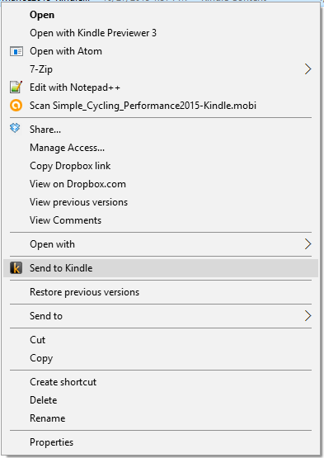The height and width of the screenshot is (458, 324).
Task: Expand the 7-Zip submenu arrow
Action: [x=308, y=69]
